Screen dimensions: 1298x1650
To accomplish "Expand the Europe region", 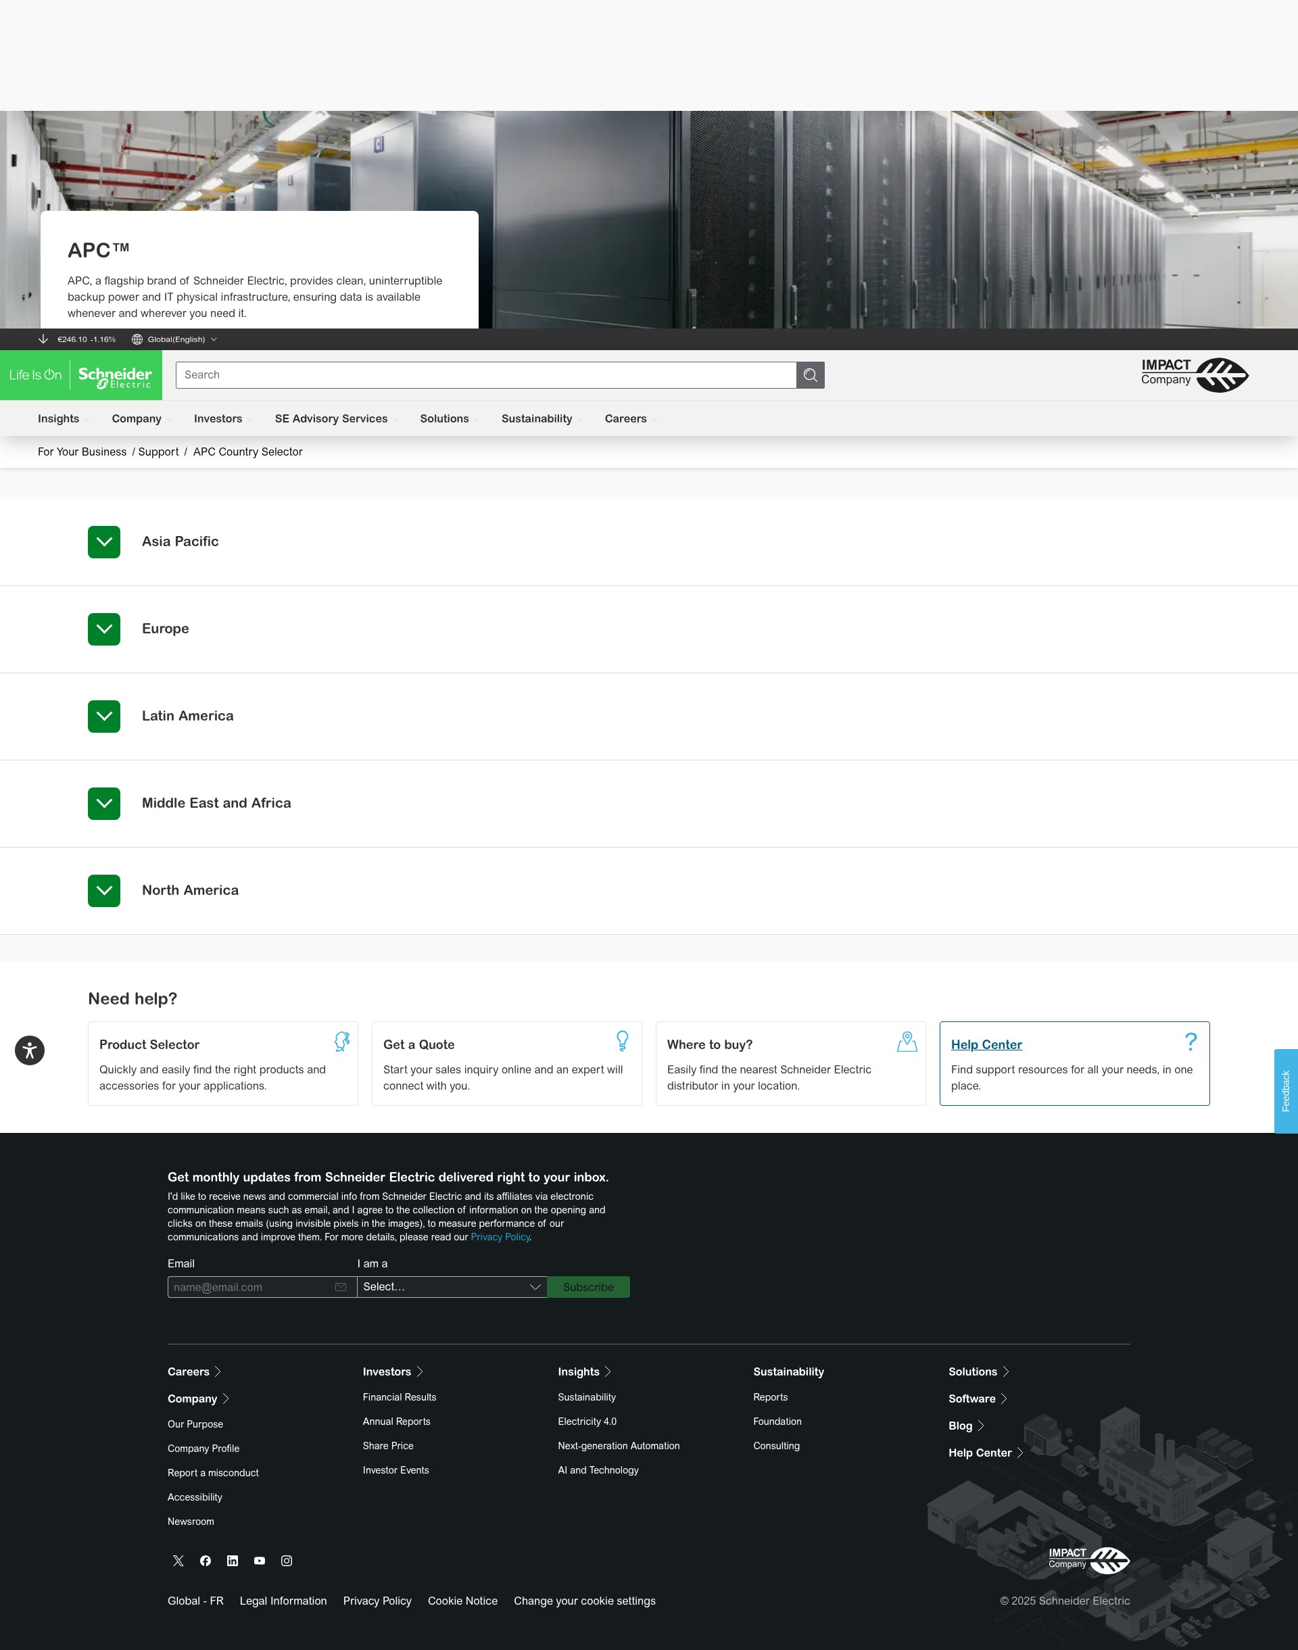I will click(104, 629).
